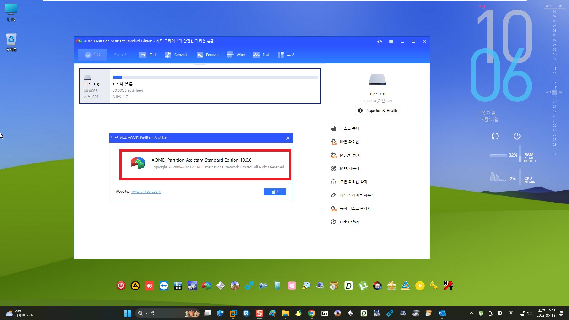Click the volume speaker icon in the tray

529,313
